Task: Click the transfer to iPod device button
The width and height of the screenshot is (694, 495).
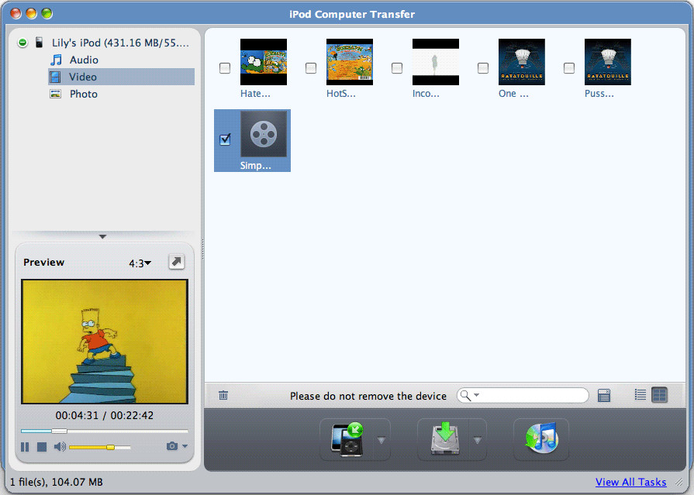Action: click(347, 440)
